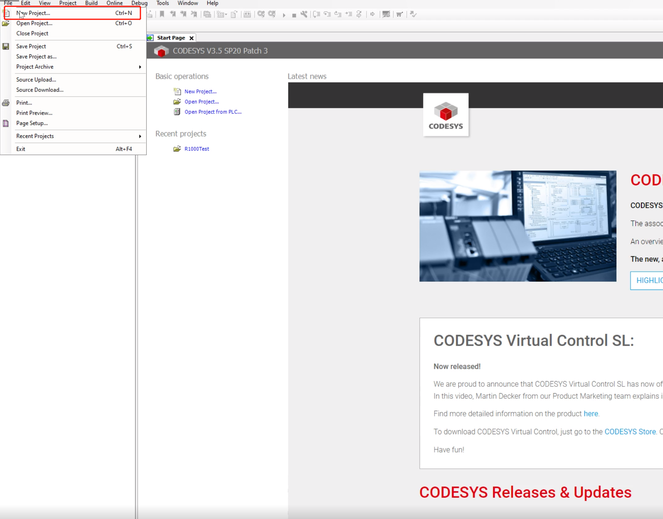This screenshot has width=663, height=519.
Task: Stop the application with square icon
Action: [294, 15]
